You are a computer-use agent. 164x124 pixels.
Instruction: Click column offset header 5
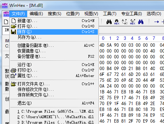[139, 38]
